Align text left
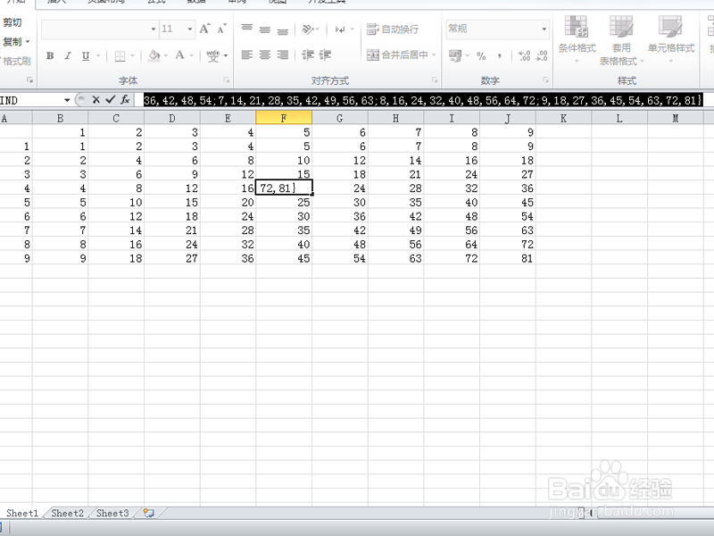 click(x=247, y=55)
